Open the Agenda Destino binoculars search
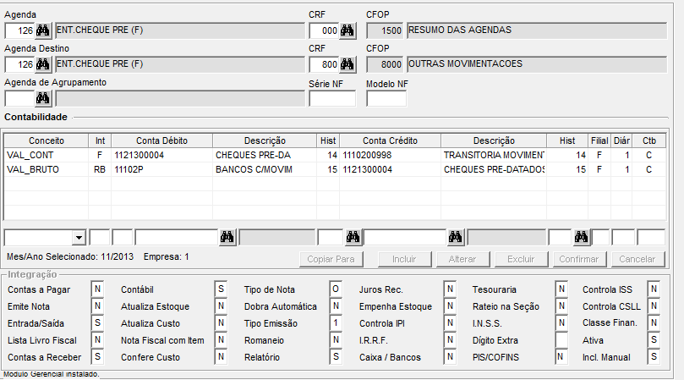Image resolution: width=684 pixels, height=380 pixels. click(x=43, y=64)
